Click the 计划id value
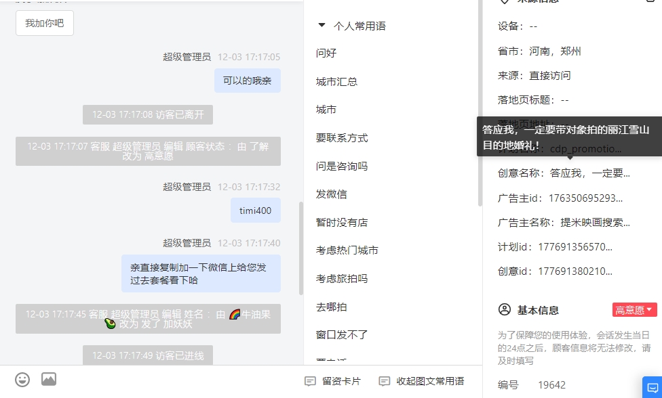Viewport: 662px width, 398px height. click(575, 247)
